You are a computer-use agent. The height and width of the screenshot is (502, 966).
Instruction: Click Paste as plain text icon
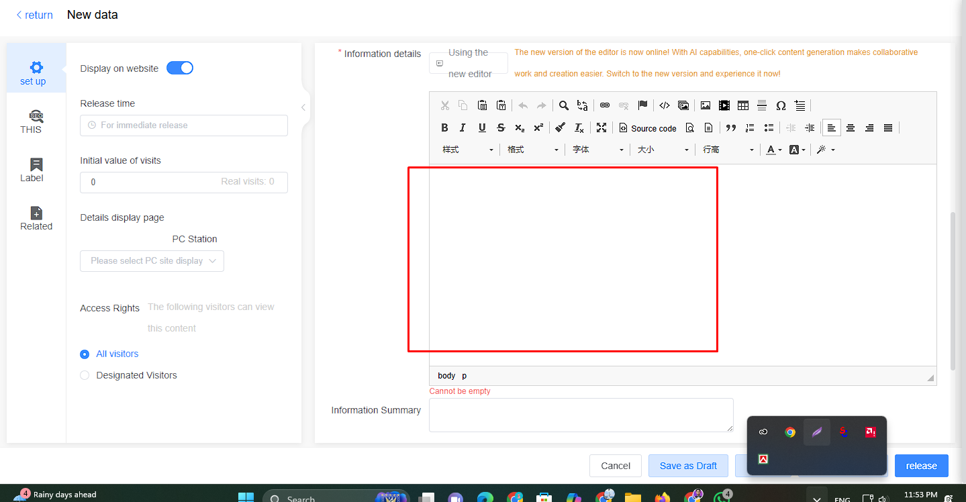click(501, 105)
